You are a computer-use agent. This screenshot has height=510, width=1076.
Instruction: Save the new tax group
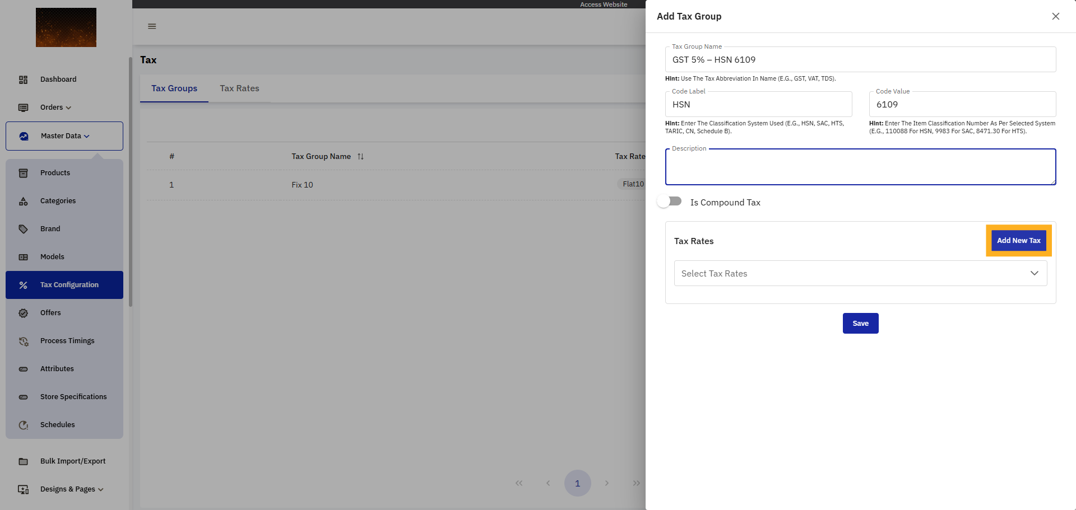(860, 323)
